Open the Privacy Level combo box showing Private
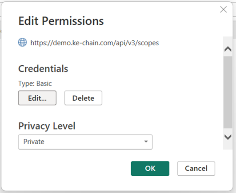This screenshot has height=193, width=236. pos(85,142)
